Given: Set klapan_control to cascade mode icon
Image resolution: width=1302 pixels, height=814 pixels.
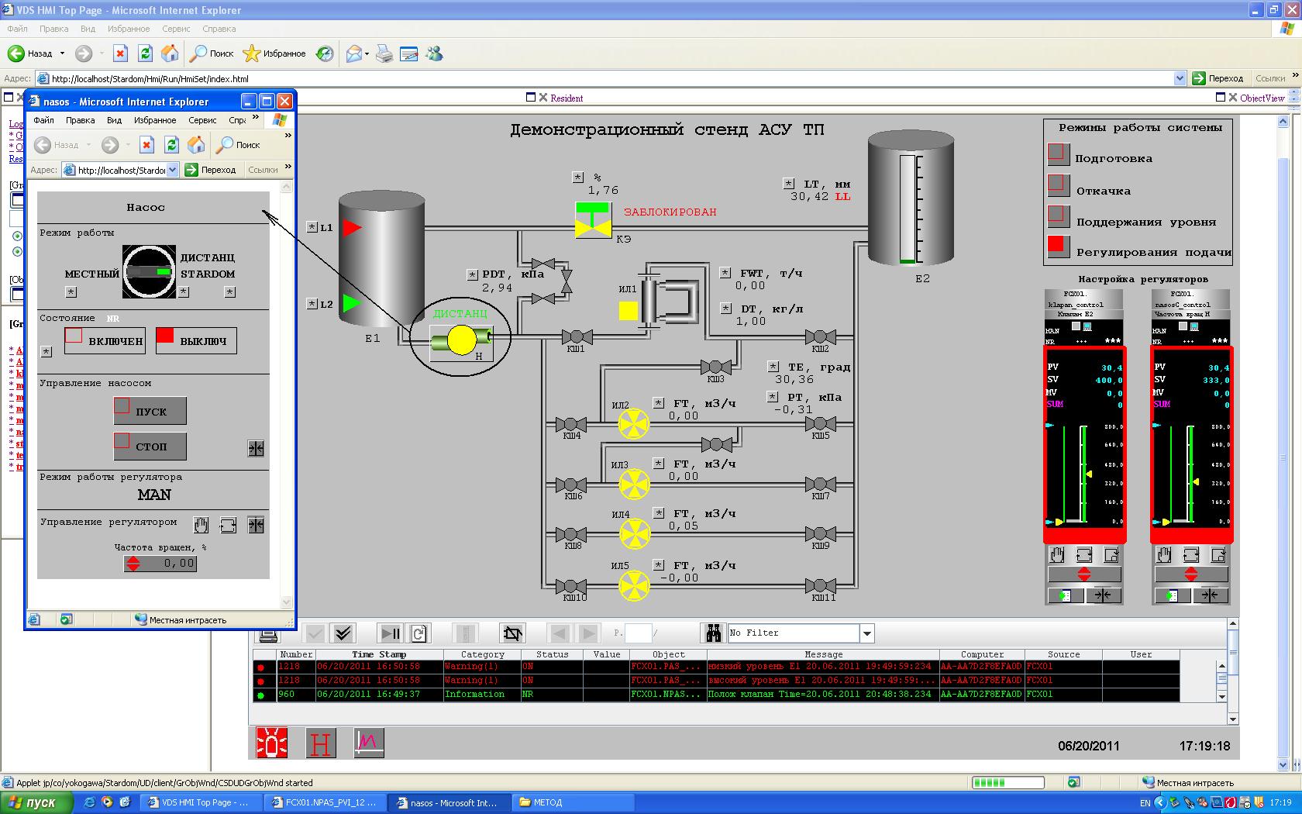Looking at the screenshot, I should point(1111,554).
